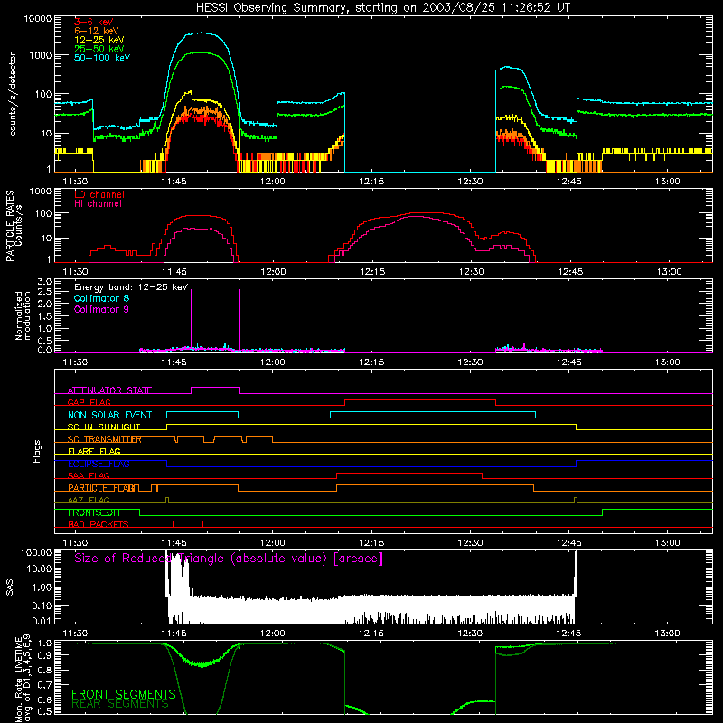Screen dimensions: 723x723
Task: Select the cyan 50-100 keV legend entry
Action: click(102, 58)
